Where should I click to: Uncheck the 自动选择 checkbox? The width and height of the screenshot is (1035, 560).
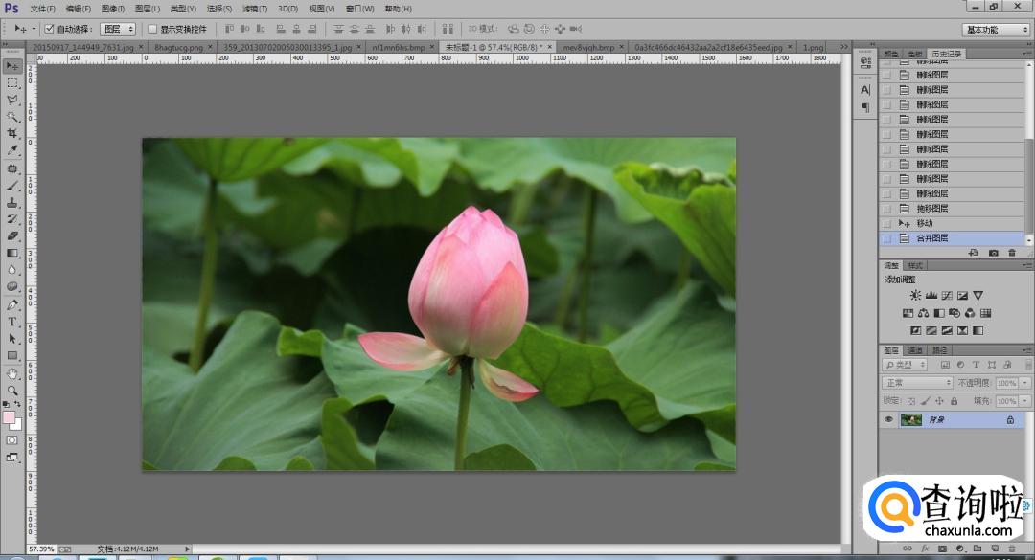[x=50, y=29]
